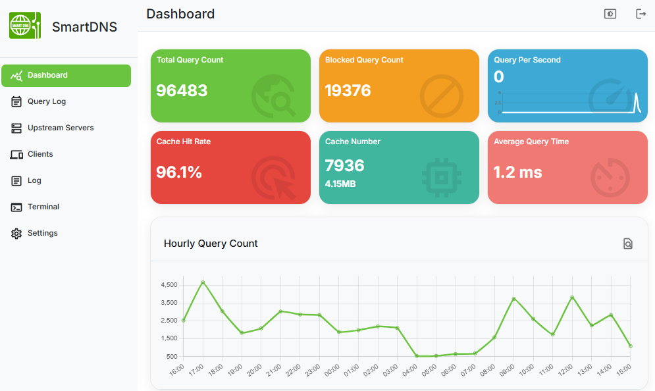Click the Dashboard chart icon in sidebar
This screenshot has height=391, width=655.
pyautogui.click(x=16, y=75)
